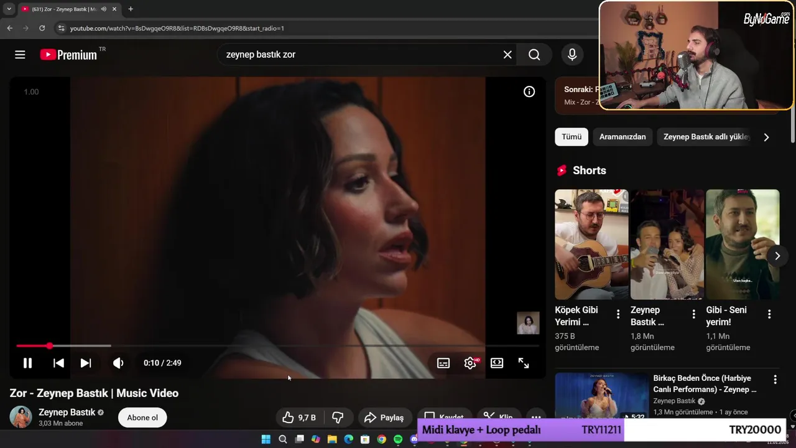Open the YouTube guide hamburger menu
Image resolution: width=796 pixels, height=448 pixels.
[20, 55]
